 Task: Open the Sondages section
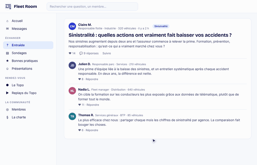tap(28, 53)
